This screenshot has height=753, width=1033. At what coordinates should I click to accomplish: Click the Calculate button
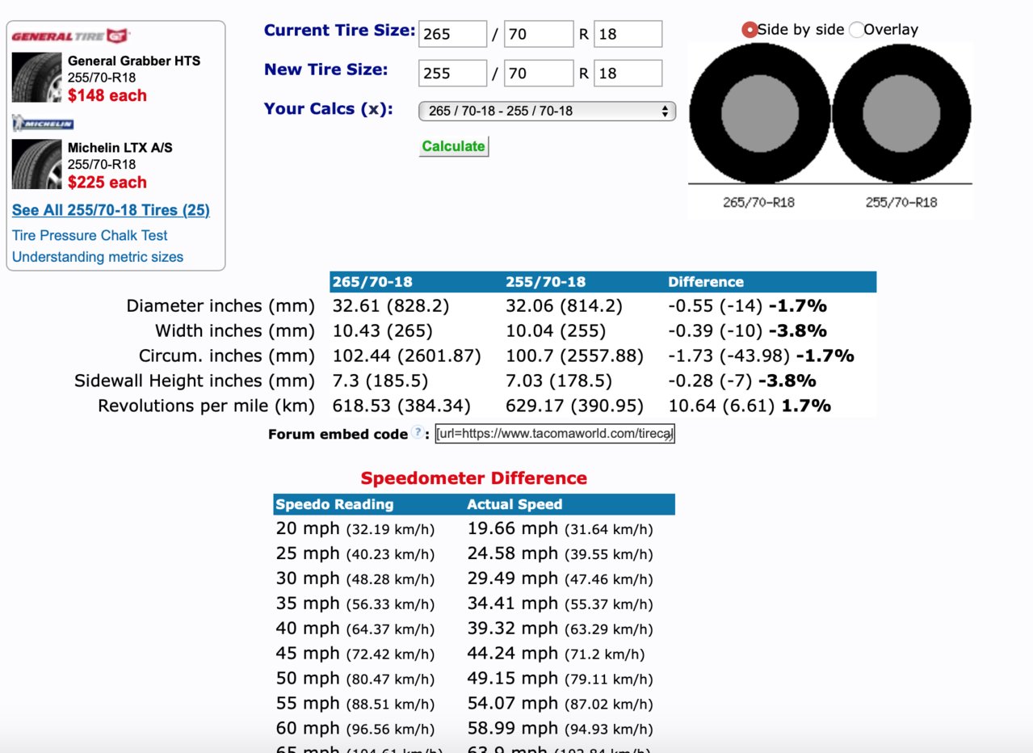pyautogui.click(x=454, y=146)
